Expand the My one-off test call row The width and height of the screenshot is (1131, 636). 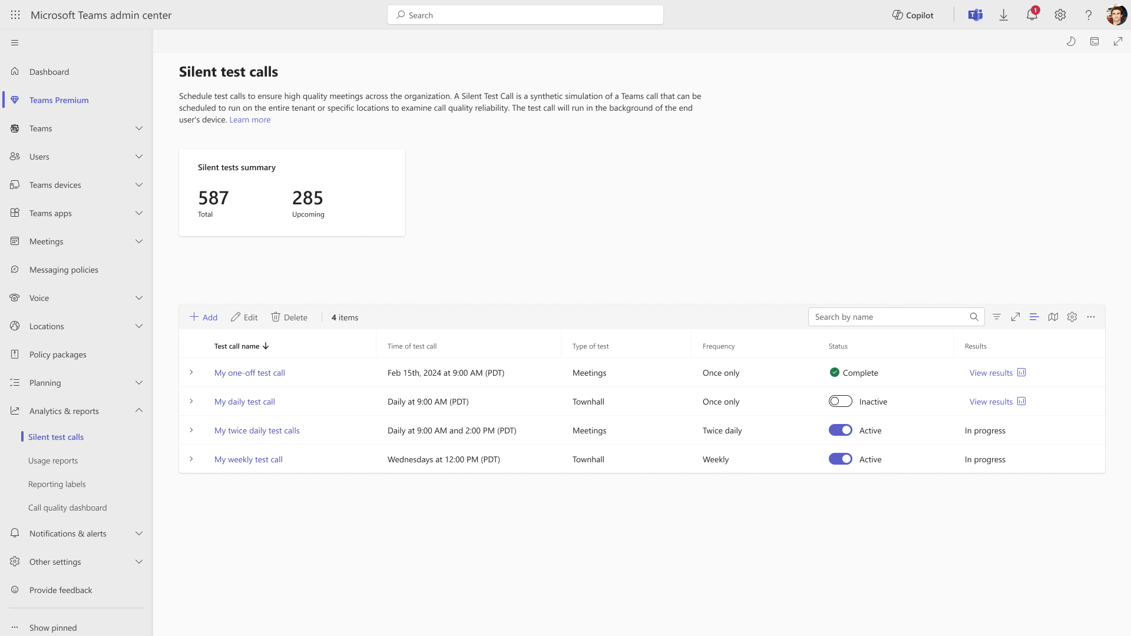click(191, 373)
